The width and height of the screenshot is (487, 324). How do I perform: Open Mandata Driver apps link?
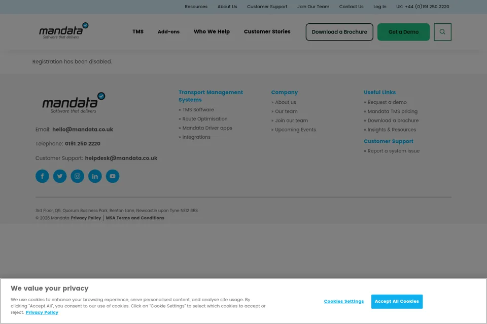(x=207, y=128)
